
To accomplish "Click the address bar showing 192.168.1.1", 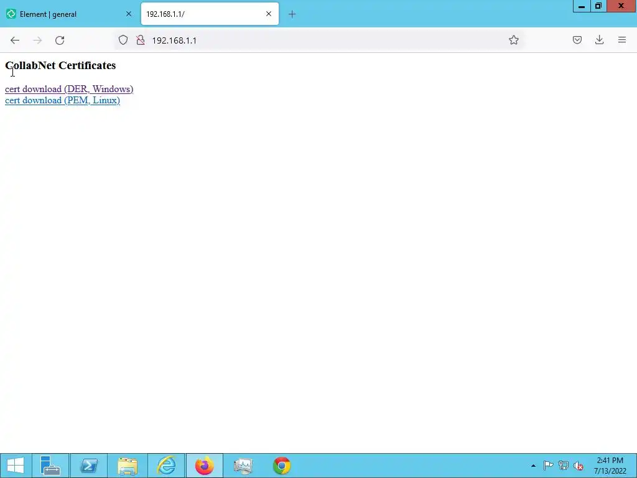I will coord(318,40).
